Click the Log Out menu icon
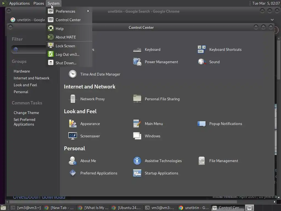 [x=51, y=54]
